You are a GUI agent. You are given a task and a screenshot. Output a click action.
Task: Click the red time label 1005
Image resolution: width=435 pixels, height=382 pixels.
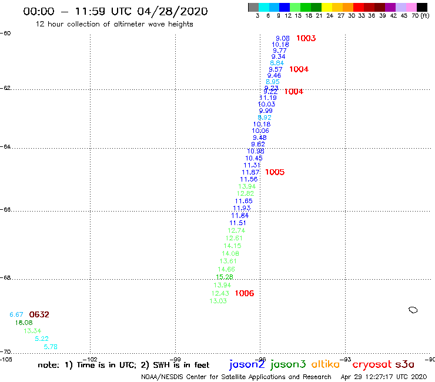click(275, 172)
